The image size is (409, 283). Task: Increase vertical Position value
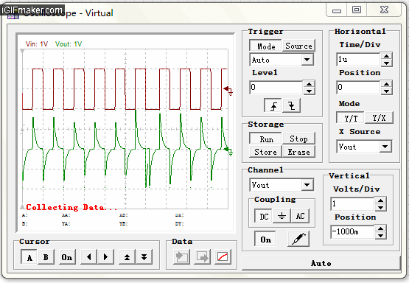pyautogui.click(x=381, y=228)
